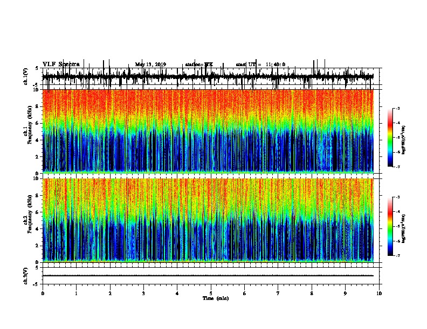The image size is (427, 329).
Task: Click the "ch.3(V)" axis label
Action: (x=26, y=276)
